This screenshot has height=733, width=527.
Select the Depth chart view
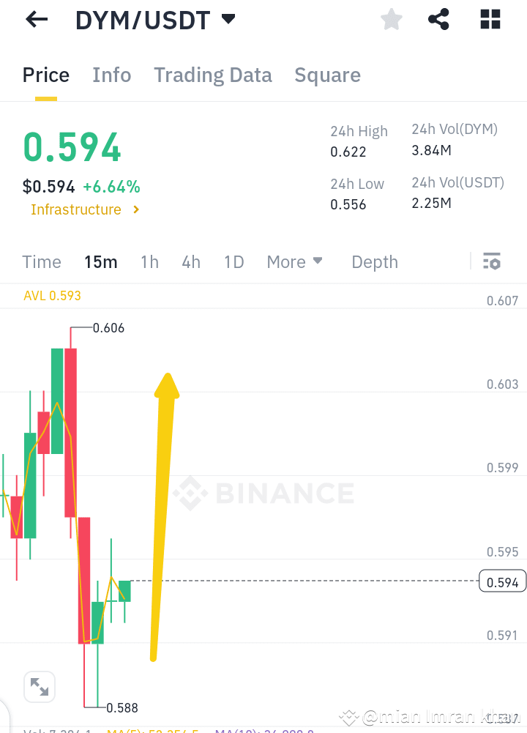click(x=374, y=261)
